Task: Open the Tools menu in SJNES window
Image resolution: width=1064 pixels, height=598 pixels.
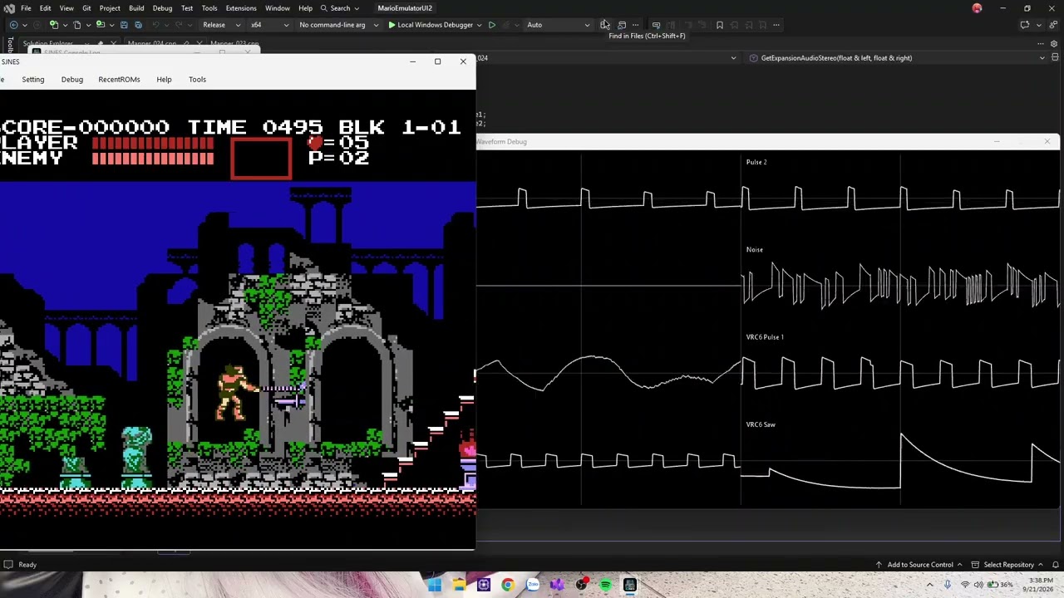Action: (197, 80)
